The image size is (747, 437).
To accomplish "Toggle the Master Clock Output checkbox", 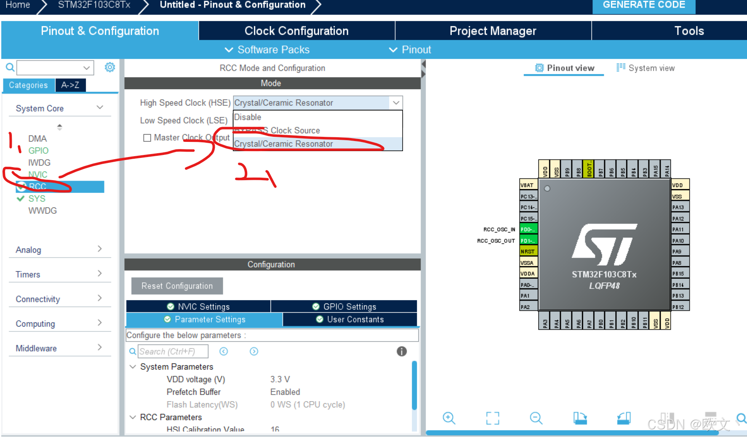I will (x=147, y=138).
